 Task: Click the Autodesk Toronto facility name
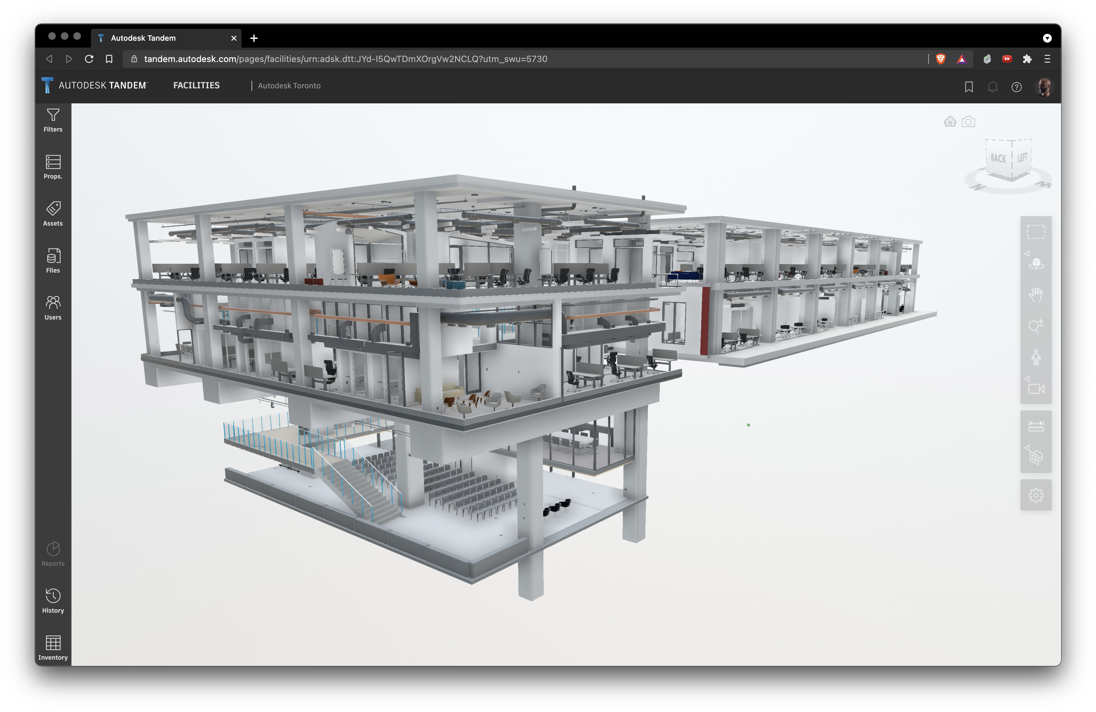[289, 86]
